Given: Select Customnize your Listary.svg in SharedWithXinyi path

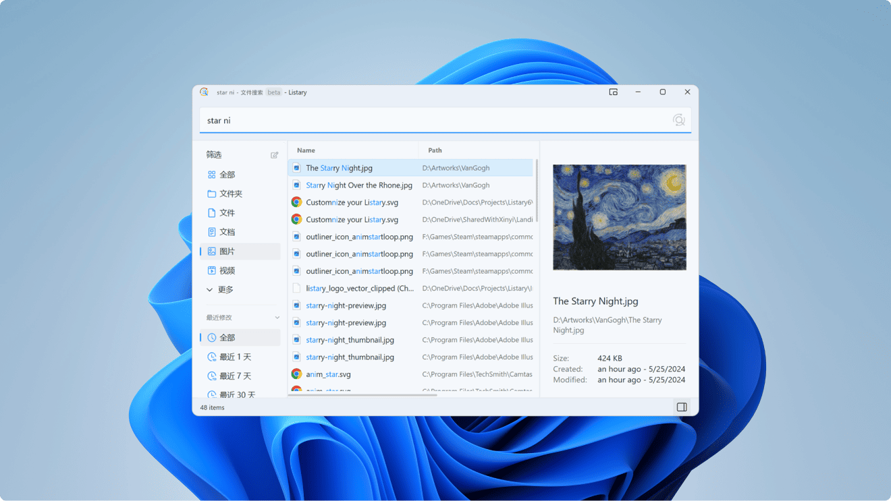Looking at the screenshot, I should click(x=410, y=220).
